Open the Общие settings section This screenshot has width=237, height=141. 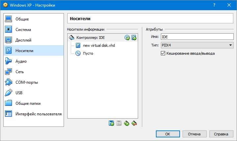tap(34, 19)
